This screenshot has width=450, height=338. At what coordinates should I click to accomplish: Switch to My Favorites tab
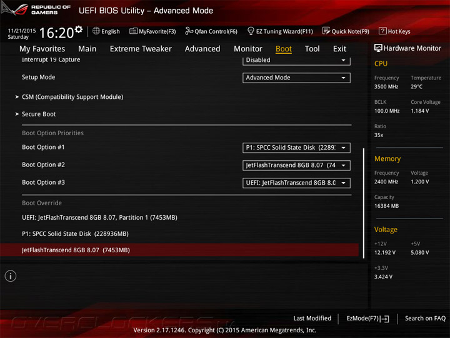coord(42,49)
